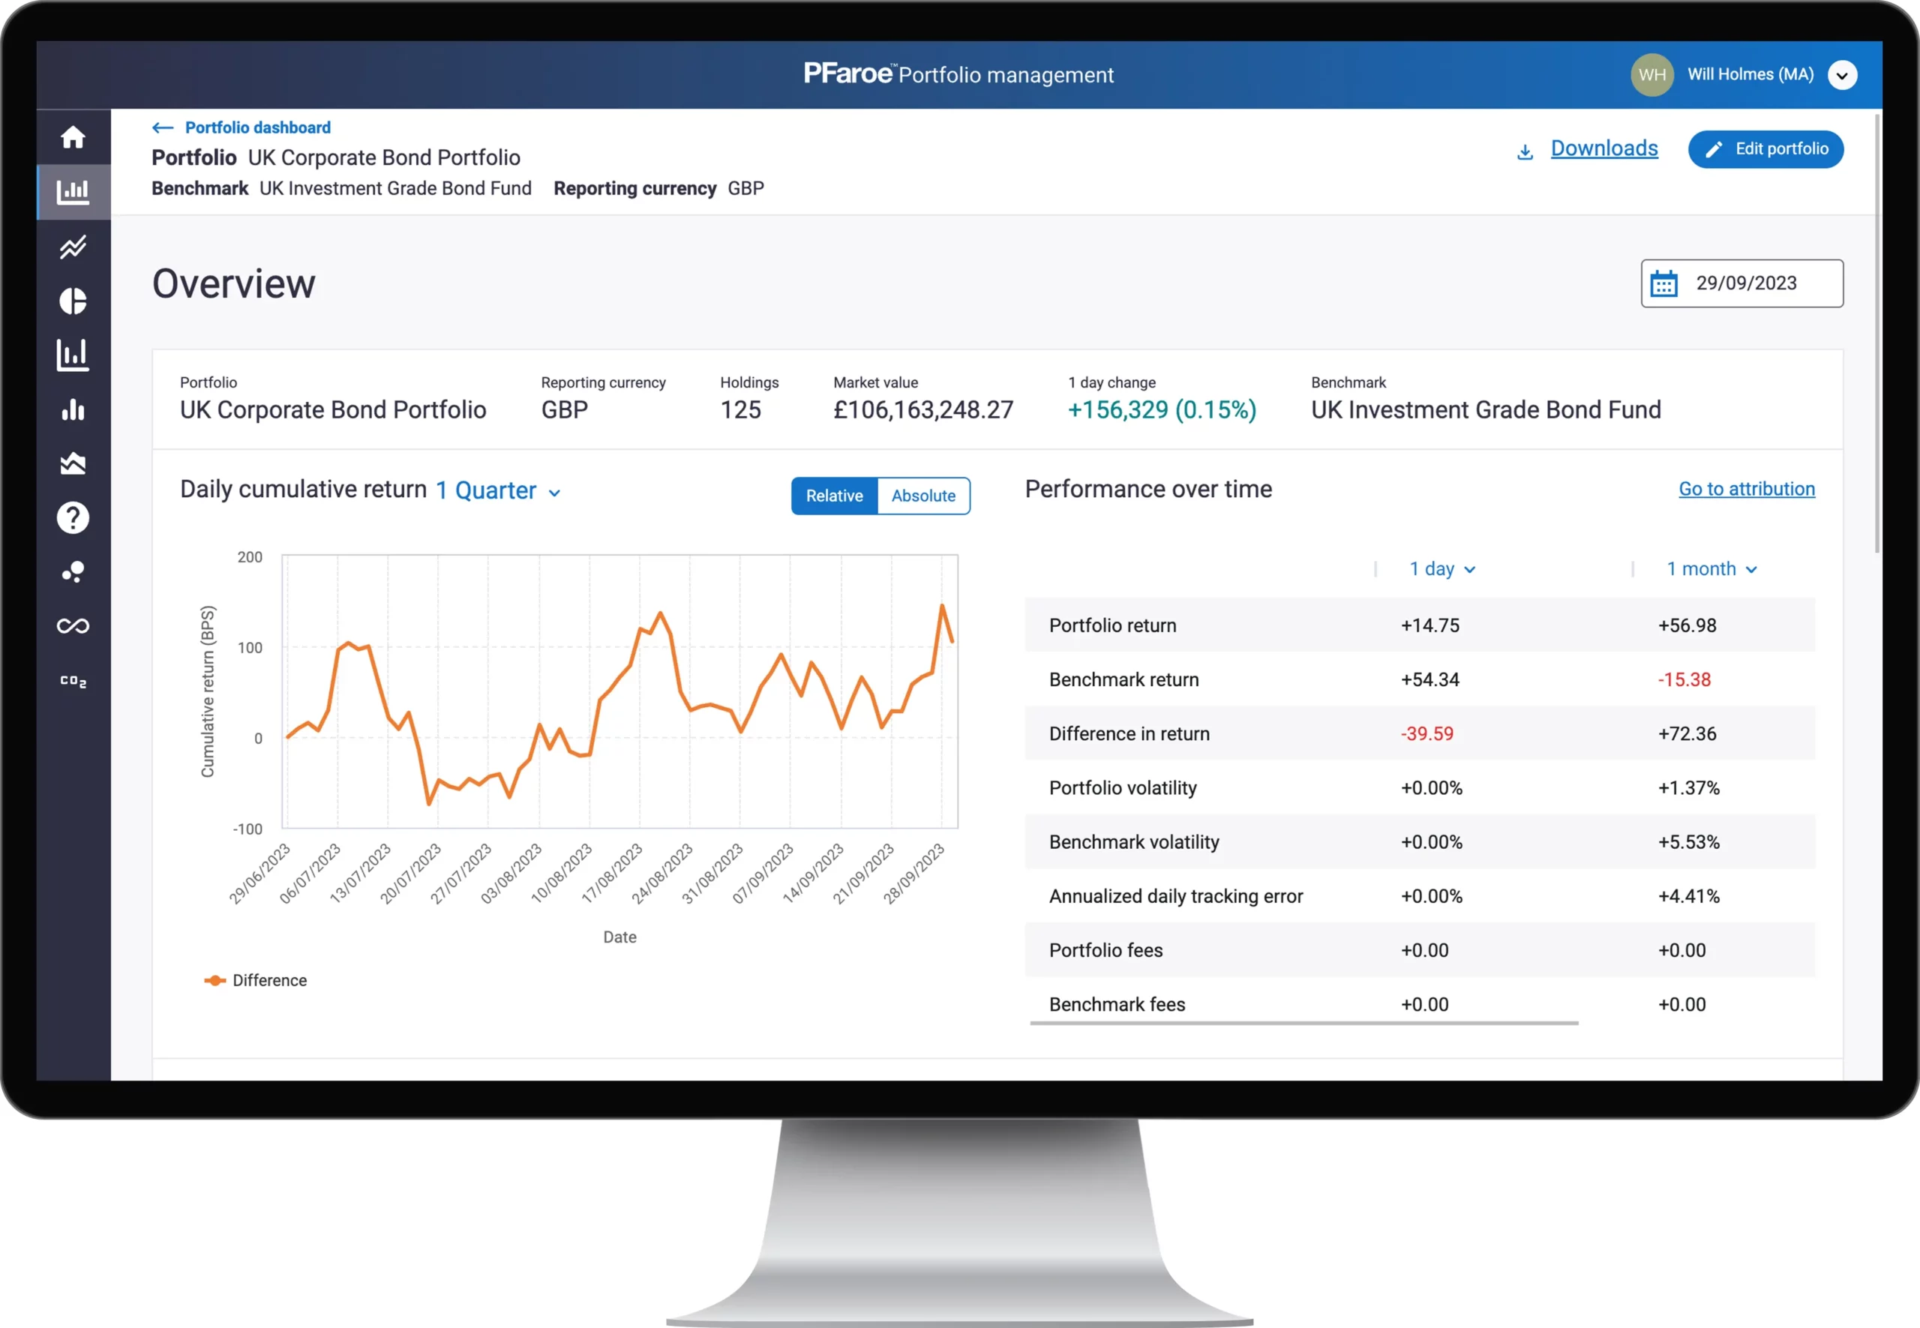This screenshot has width=1920, height=1328.
Task: Expand the 1 Quarter period dropdown
Action: (498, 491)
